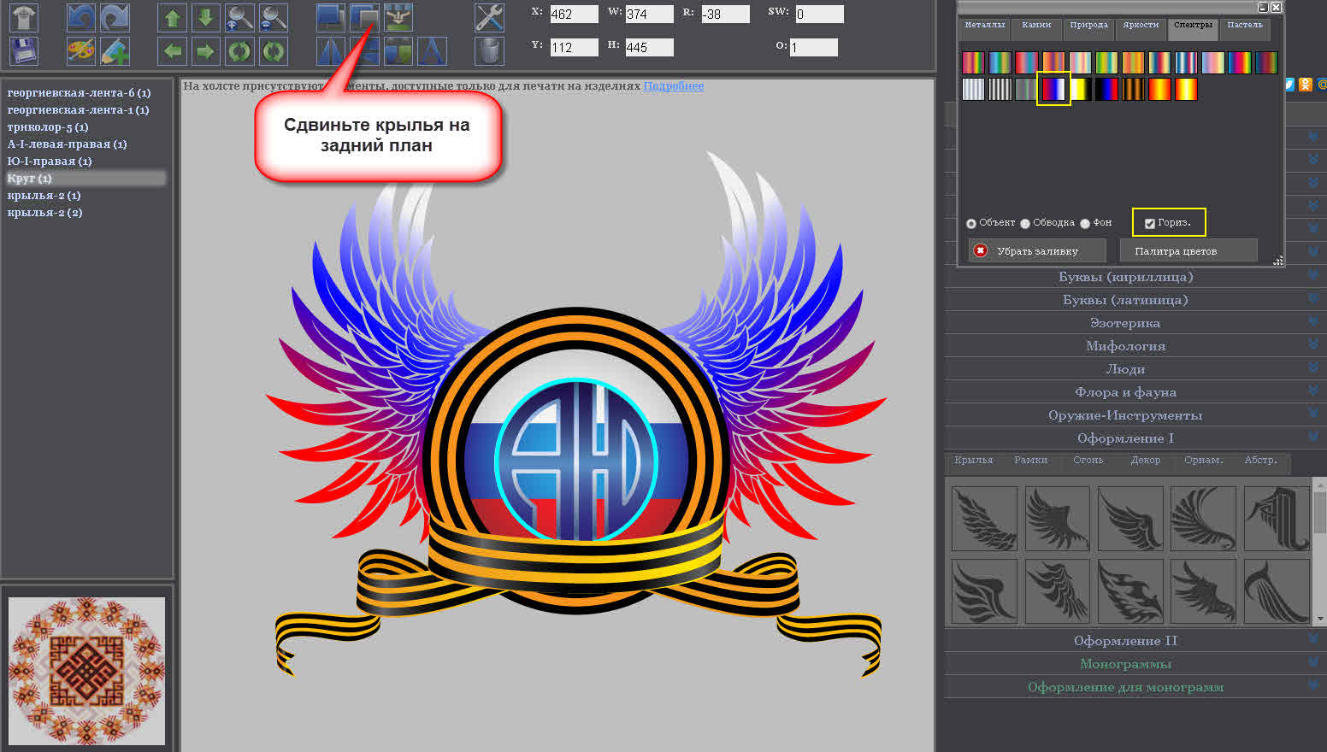This screenshot has height=752, width=1327.
Task: Redo the undone action
Action: [115, 17]
